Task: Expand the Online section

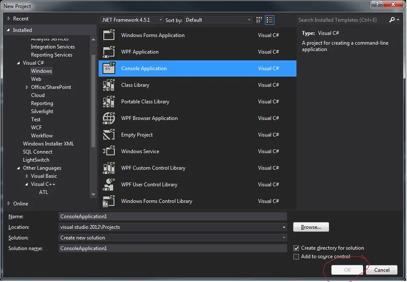Action: 9,204
